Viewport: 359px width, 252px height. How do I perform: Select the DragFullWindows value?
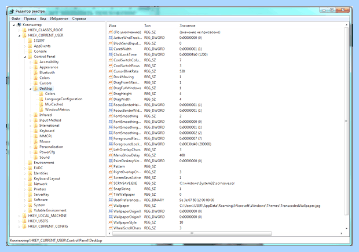[x=127, y=88]
